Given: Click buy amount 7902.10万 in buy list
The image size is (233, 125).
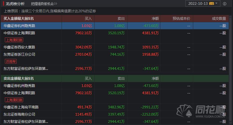Looking at the screenshot, I should coord(83,33).
